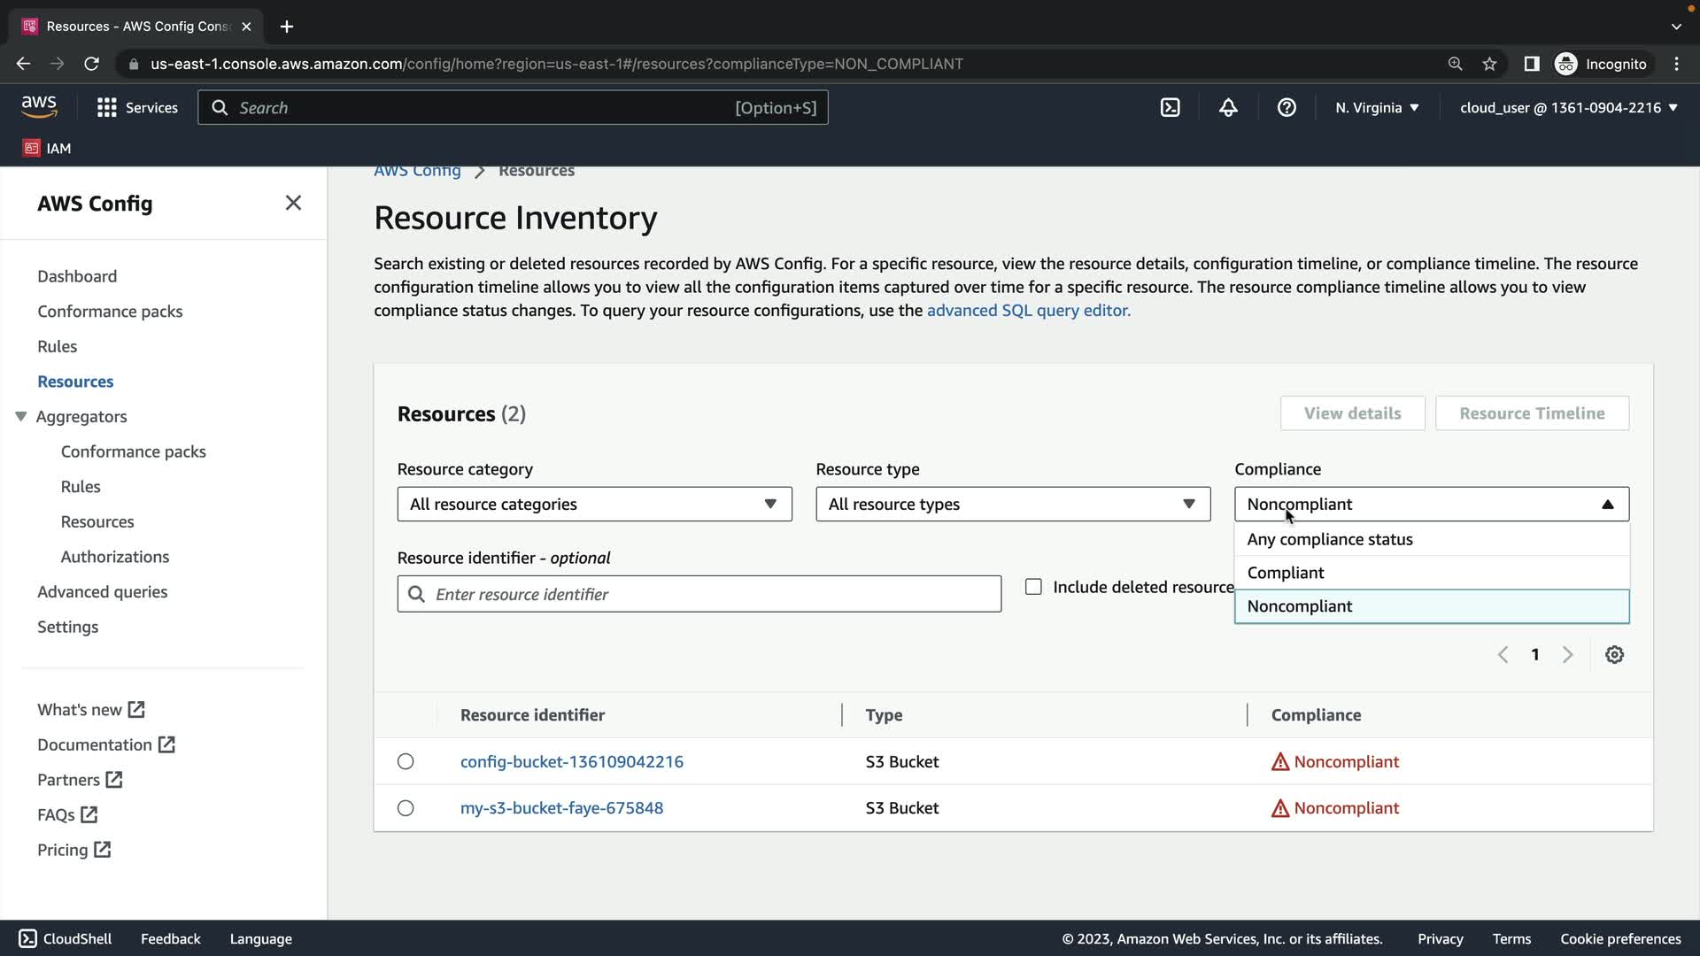Image resolution: width=1700 pixels, height=956 pixels.
Task: Select radio button for config-bucket-136109042216
Action: [406, 761]
